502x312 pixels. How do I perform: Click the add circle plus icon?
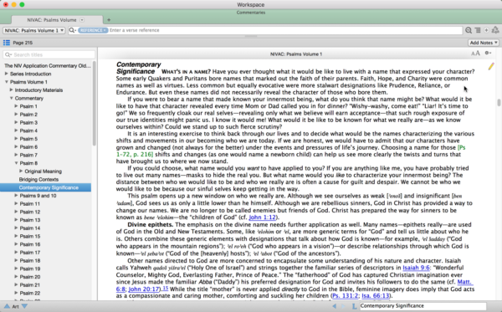click(x=486, y=30)
